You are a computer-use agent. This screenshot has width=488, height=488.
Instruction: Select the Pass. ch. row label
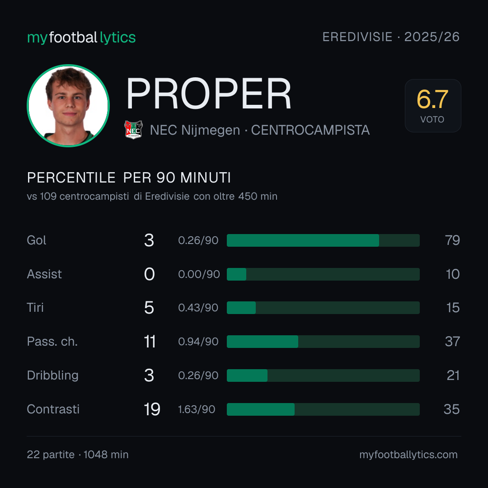(52, 342)
